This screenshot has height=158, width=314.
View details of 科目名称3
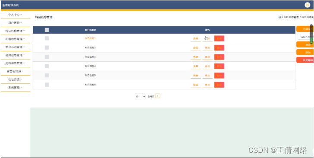pos(196,57)
